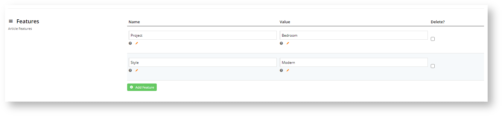The height and width of the screenshot is (116, 502).
Task: Focus the Modern value input field
Action: click(x=354, y=62)
